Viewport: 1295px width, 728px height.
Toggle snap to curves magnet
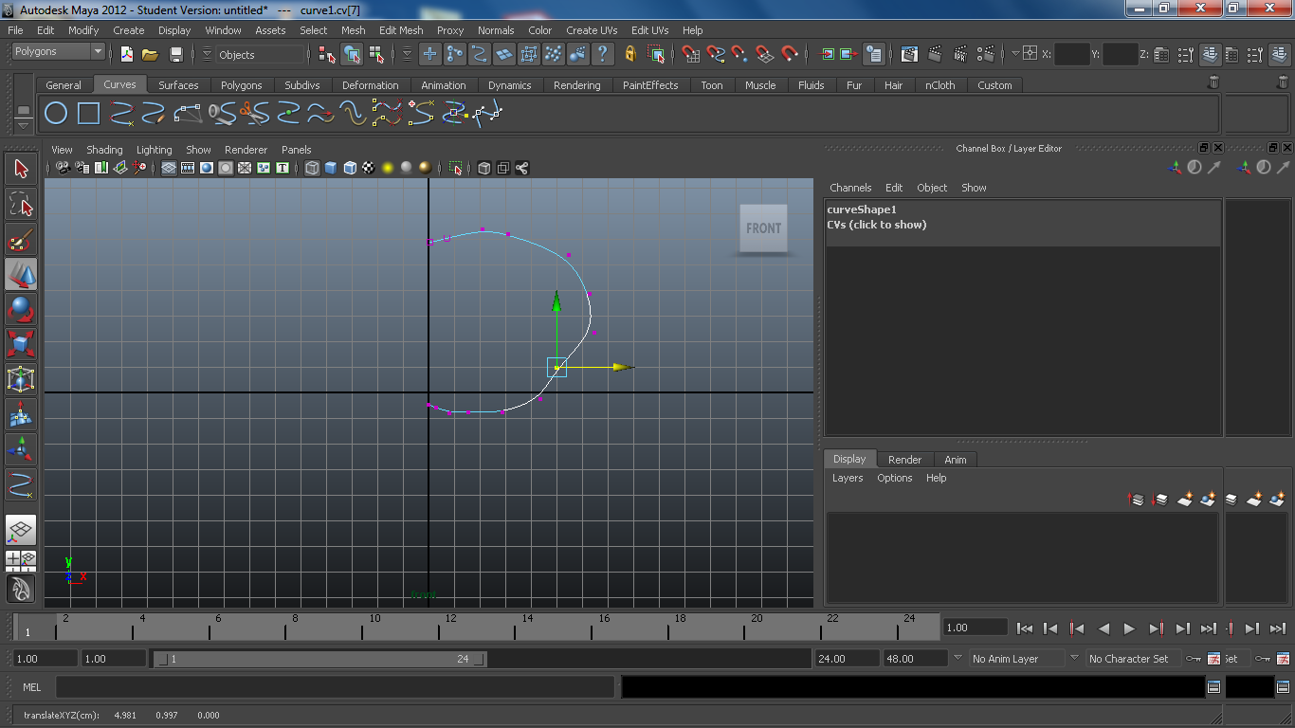point(716,54)
